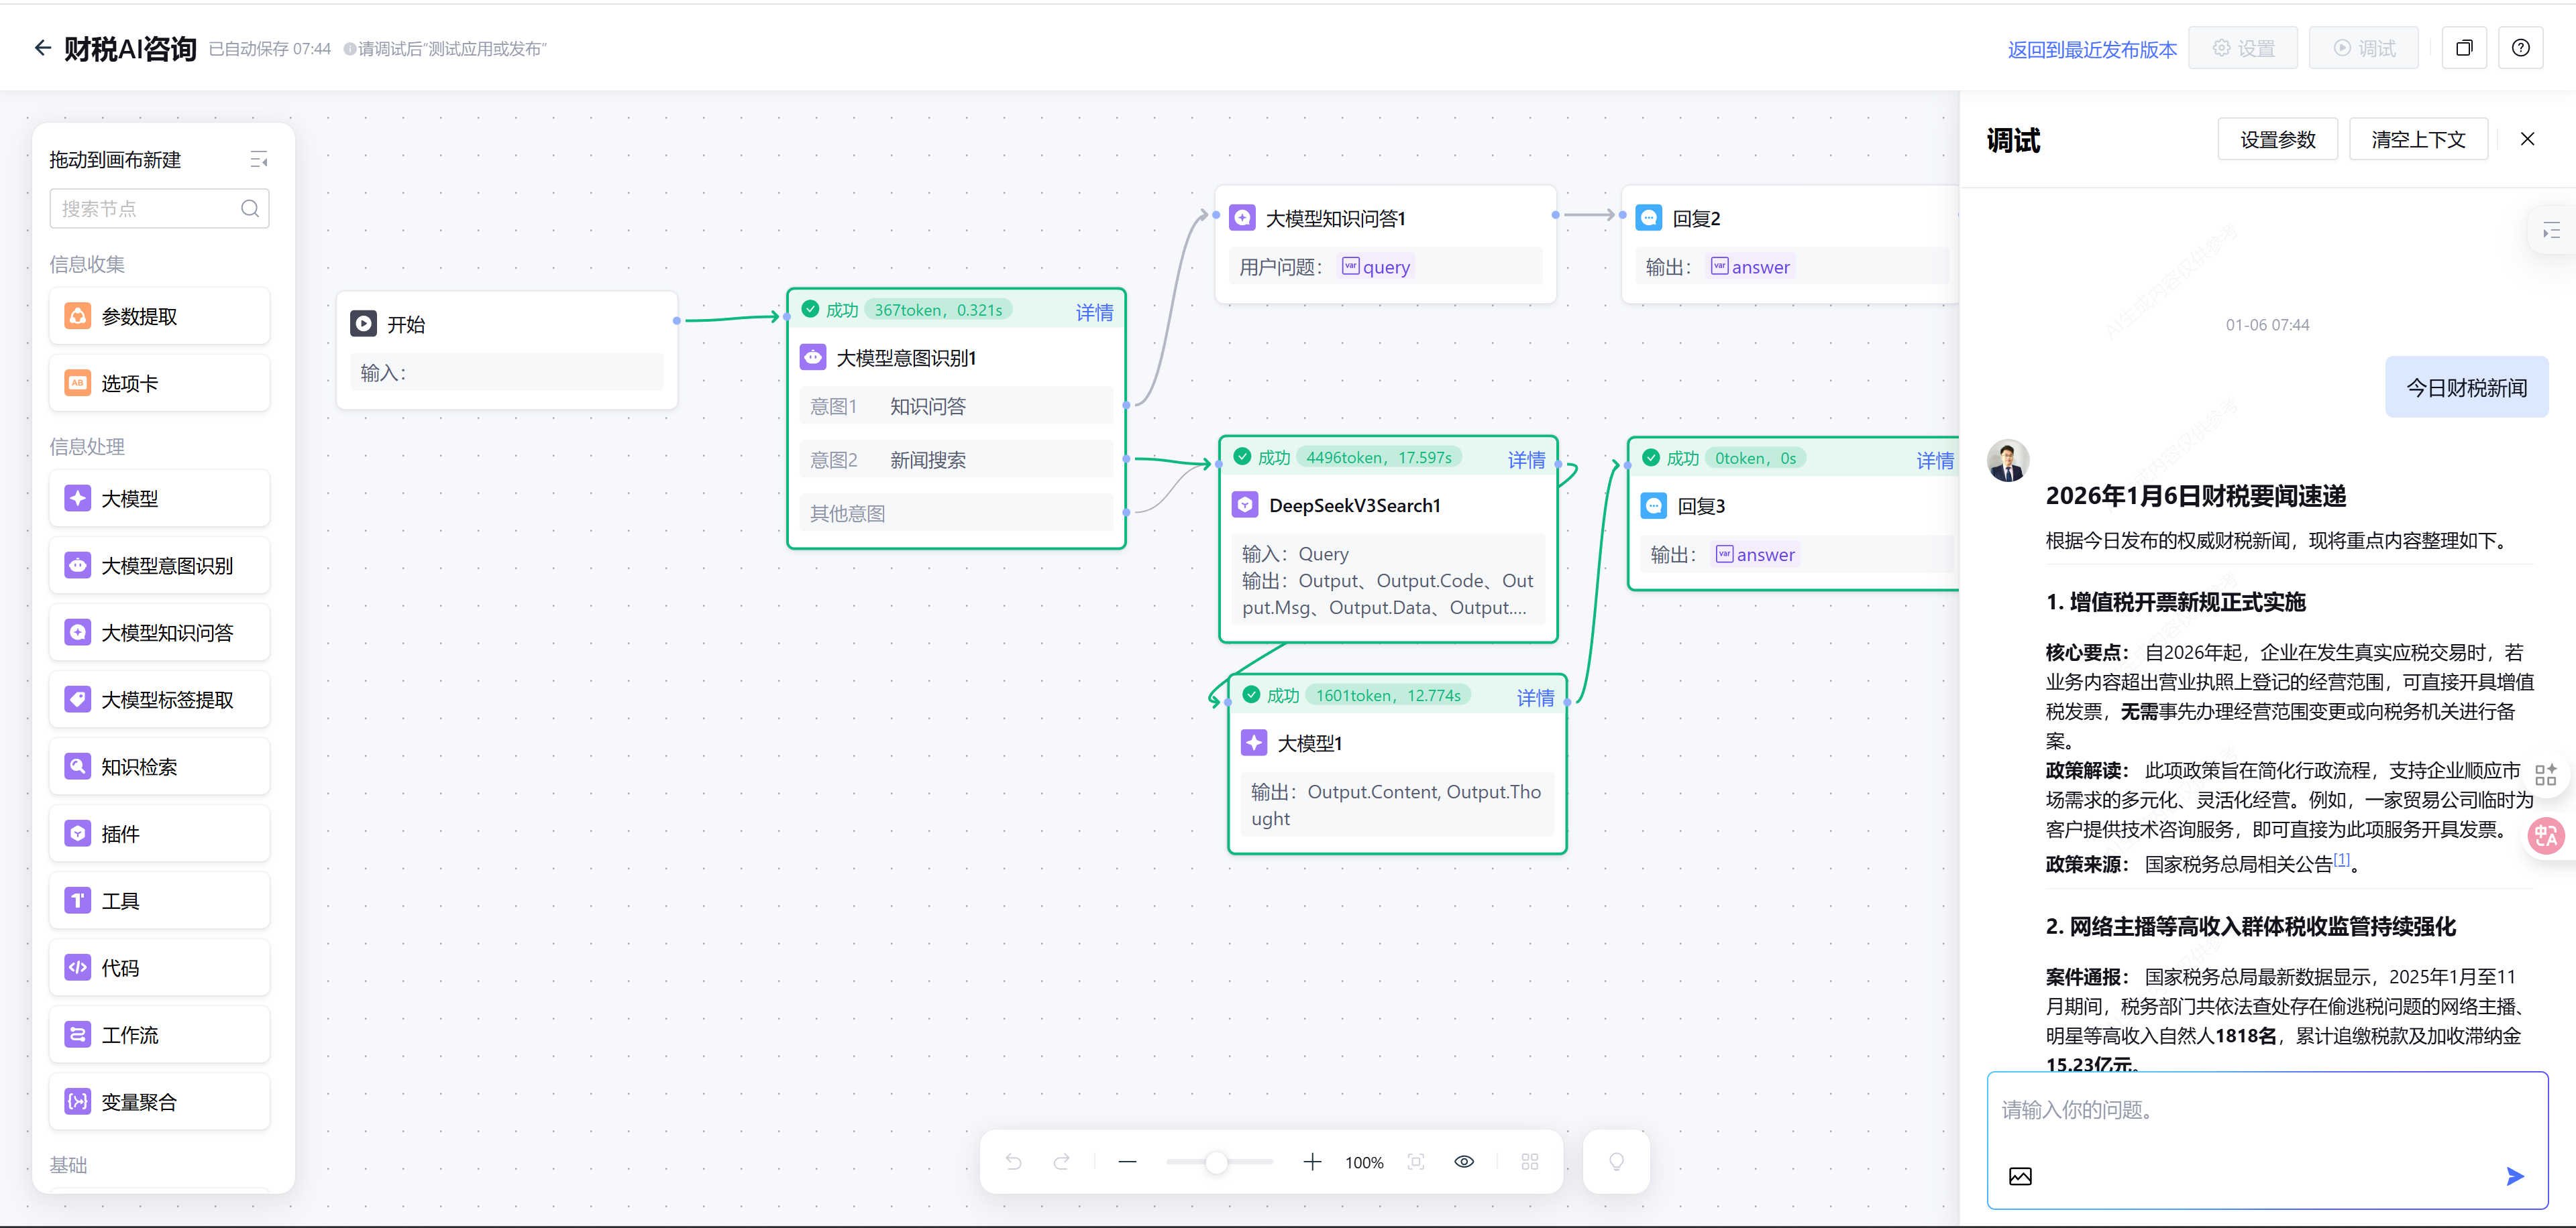Collapse the node panel with the fold icon
The width and height of the screenshot is (2576, 1228).
258,160
